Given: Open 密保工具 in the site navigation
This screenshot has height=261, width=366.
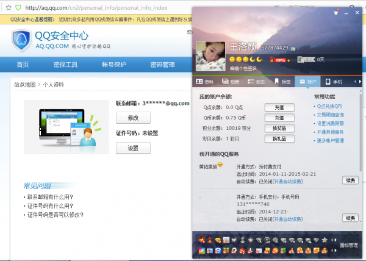Looking at the screenshot, I should pos(65,65).
